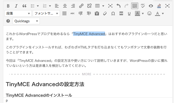
Task: Toggle distraction-free mode at far right
Action: 167,6
